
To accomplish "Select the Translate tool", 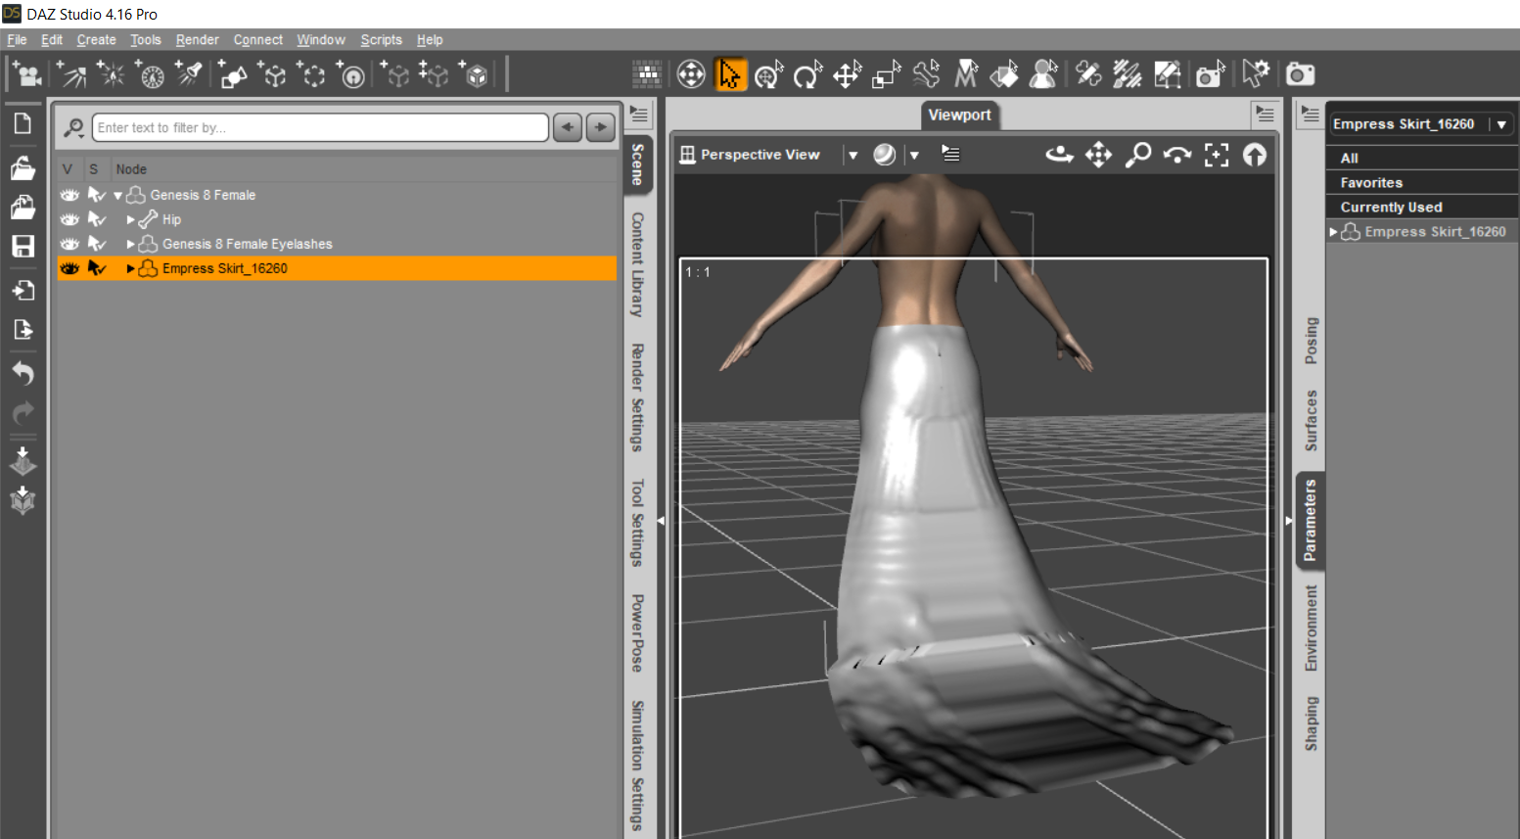I will (x=847, y=74).
